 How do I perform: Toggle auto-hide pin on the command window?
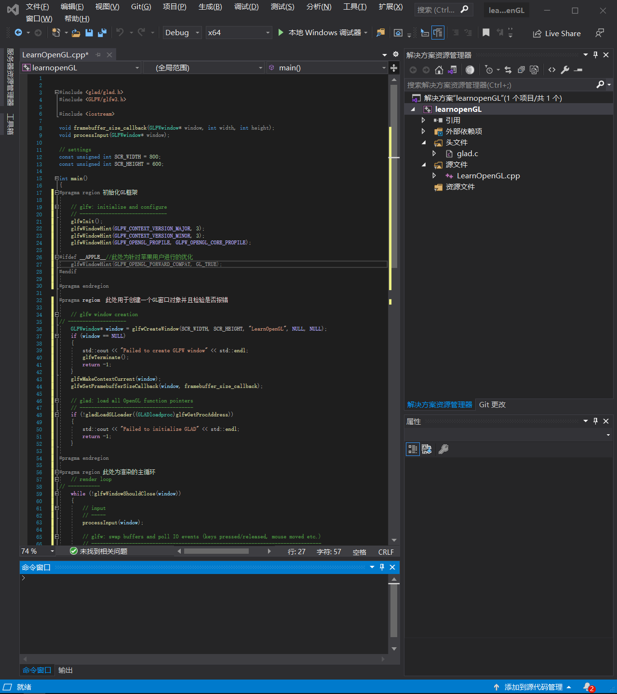[382, 567]
